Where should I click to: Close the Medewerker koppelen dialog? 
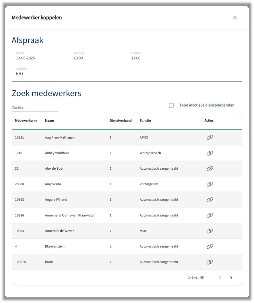pos(235,18)
